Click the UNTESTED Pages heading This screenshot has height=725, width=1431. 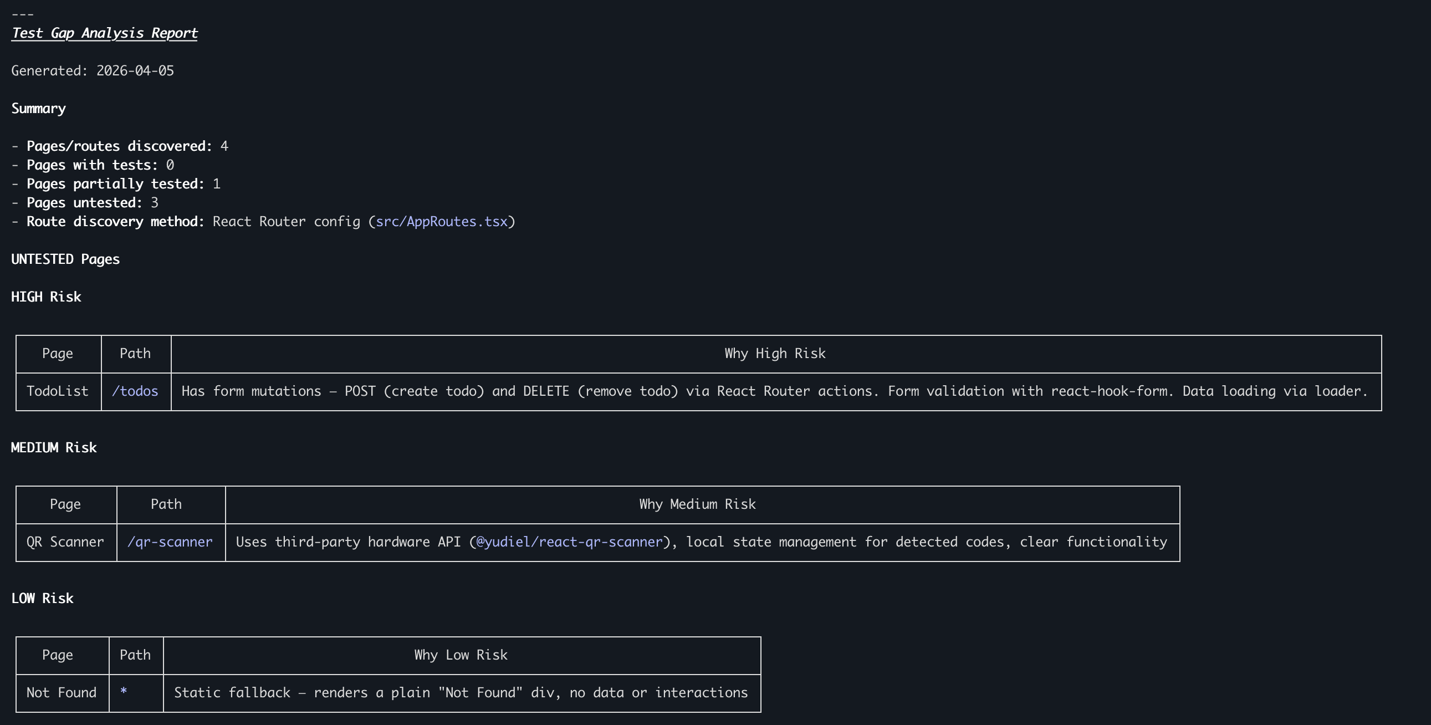(65, 259)
